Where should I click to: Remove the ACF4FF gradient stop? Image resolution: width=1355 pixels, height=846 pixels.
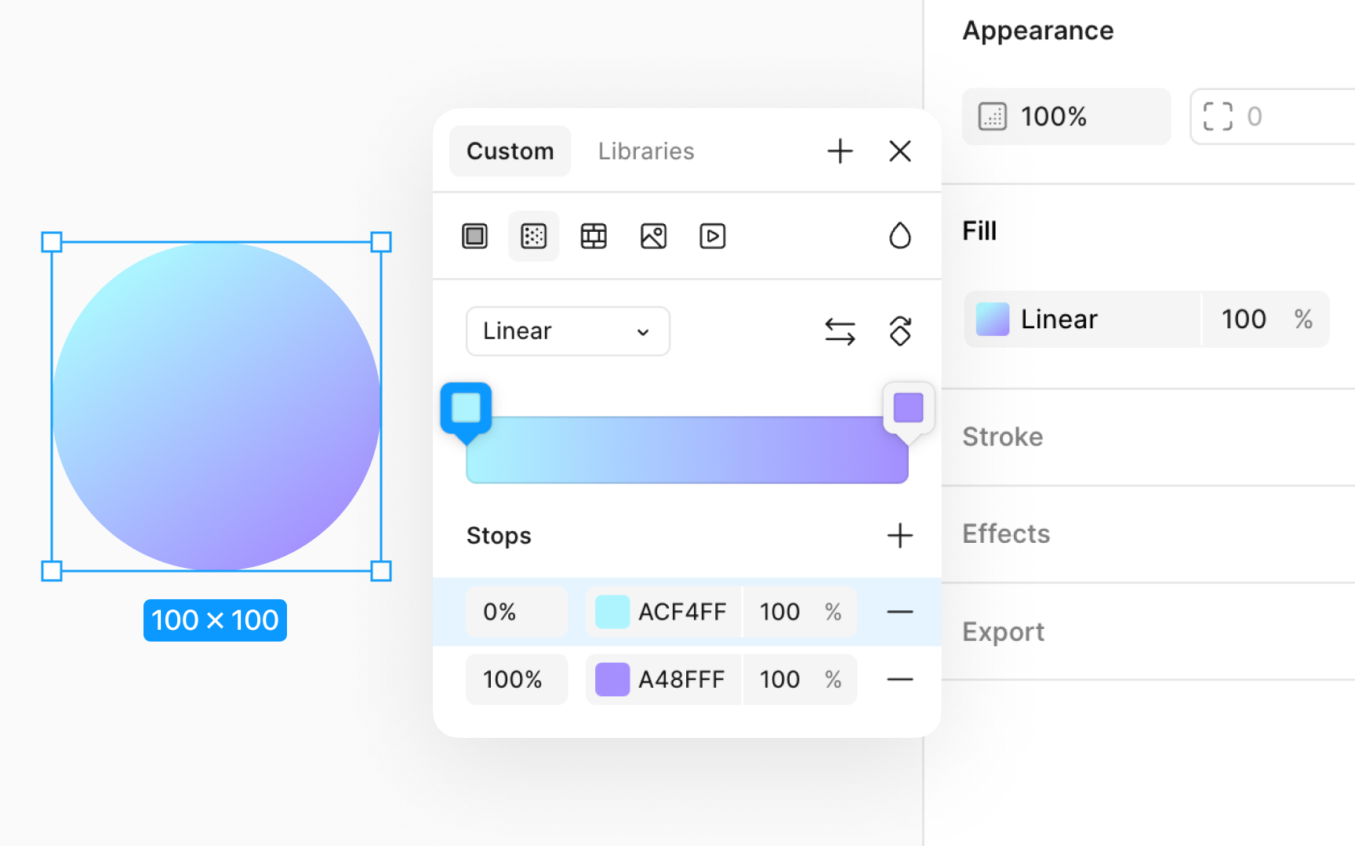point(899,612)
